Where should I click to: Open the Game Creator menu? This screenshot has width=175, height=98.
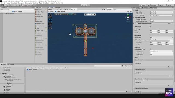[x=46, y=3]
